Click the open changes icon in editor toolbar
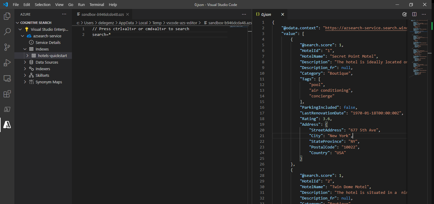 [404, 14]
